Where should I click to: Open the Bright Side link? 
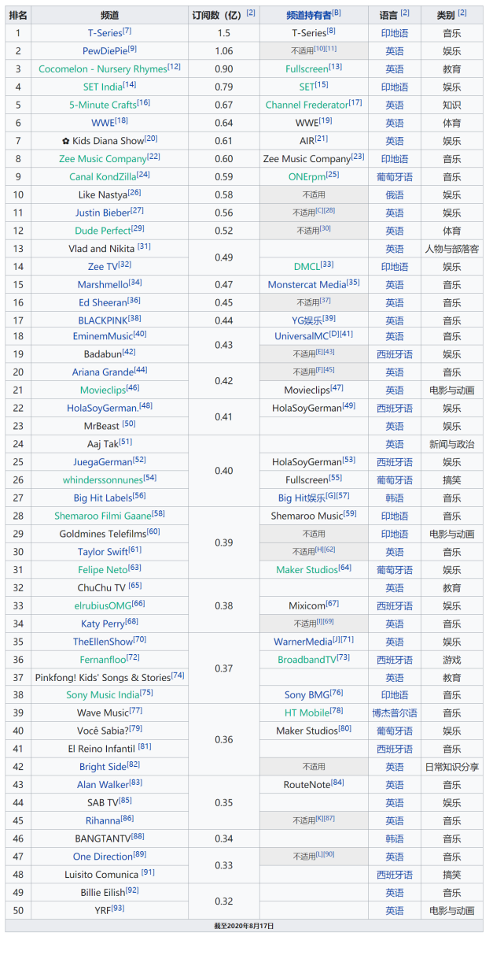[x=103, y=768]
